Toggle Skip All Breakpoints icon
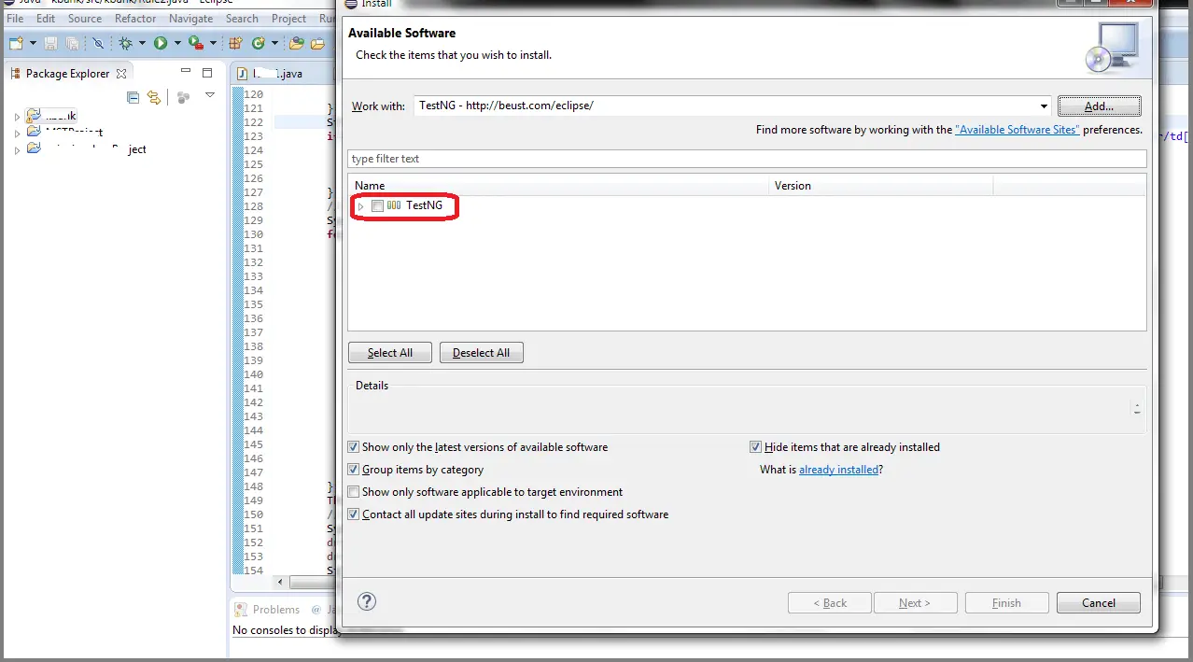 pyautogui.click(x=98, y=43)
